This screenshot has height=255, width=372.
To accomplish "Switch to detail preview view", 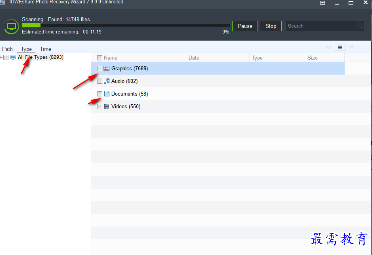I will tap(351, 47).
